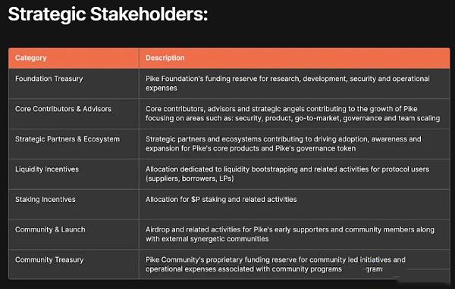Click the operational expenses community programs text
The image size is (455, 289).
(x=243, y=269)
